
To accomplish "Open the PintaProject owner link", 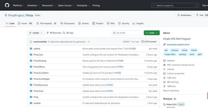I will [x=16, y=15].
